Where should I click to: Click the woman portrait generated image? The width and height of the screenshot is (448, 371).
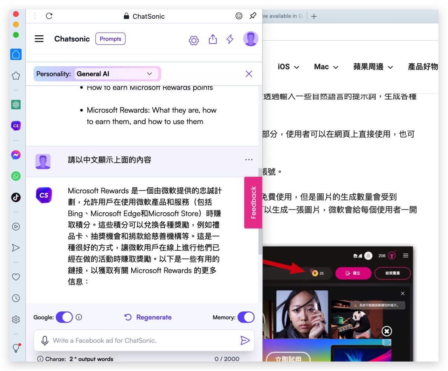pyautogui.click(x=302, y=314)
